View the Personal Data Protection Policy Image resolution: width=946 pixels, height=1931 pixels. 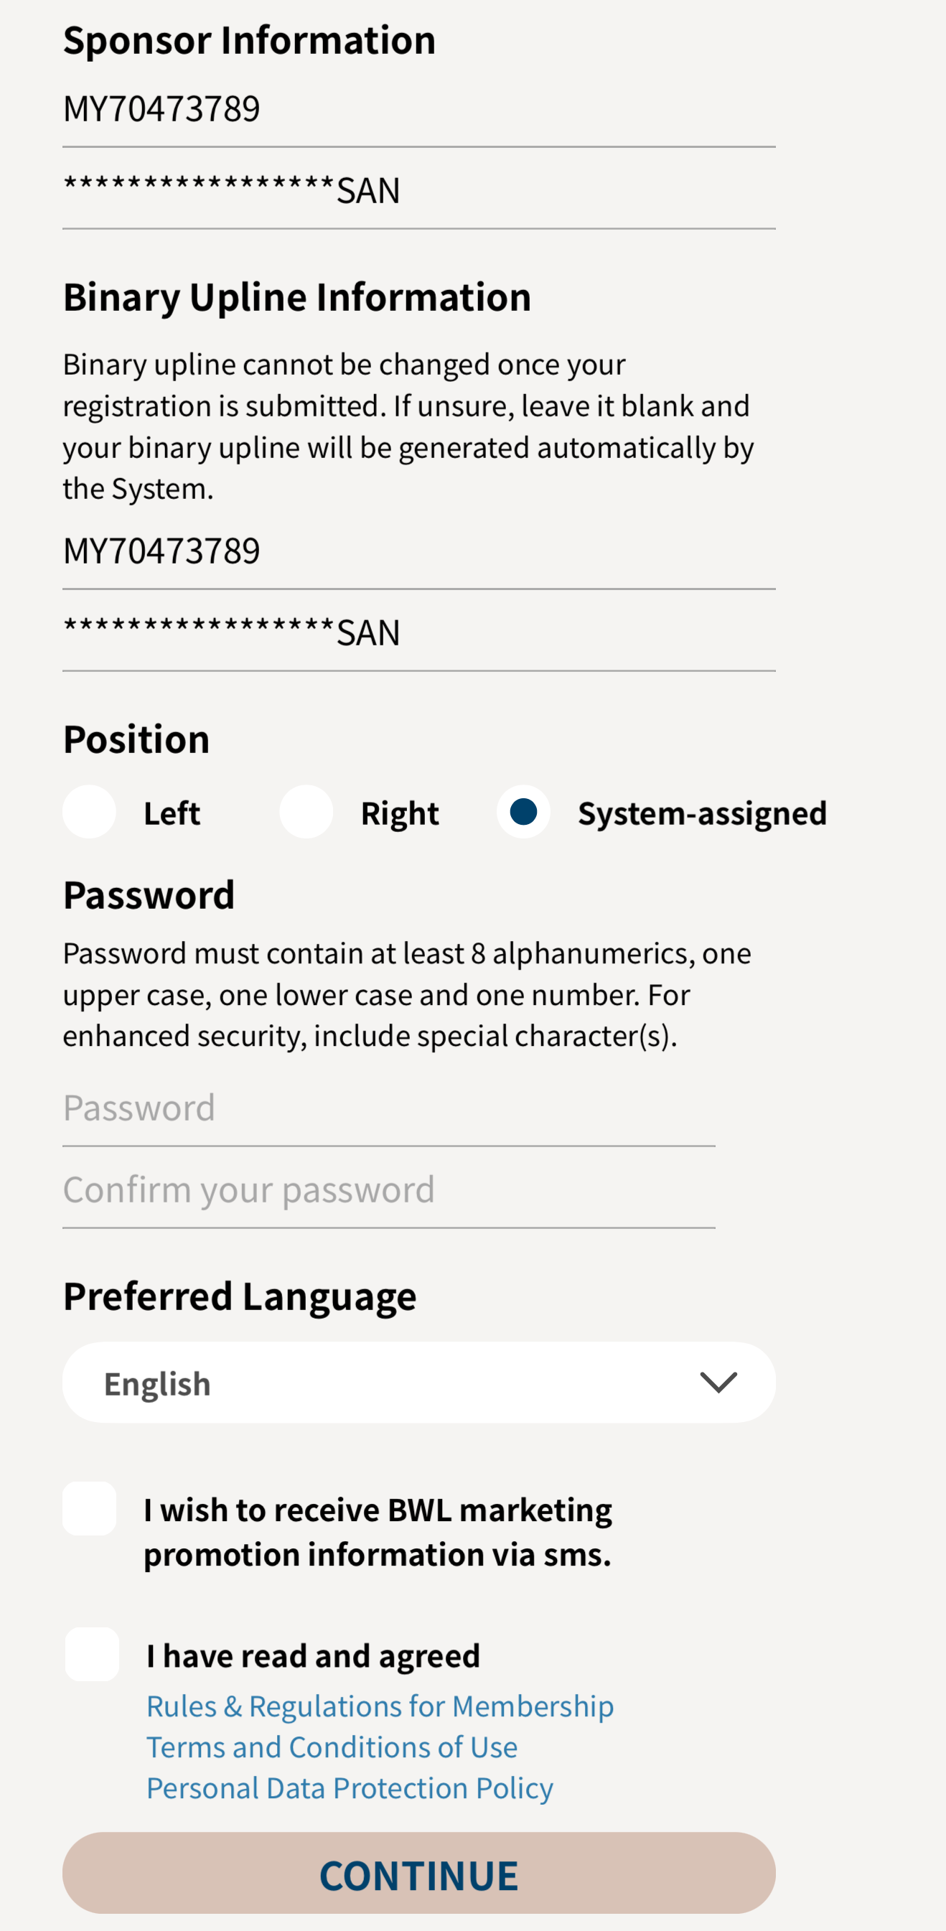(350, 1788)
